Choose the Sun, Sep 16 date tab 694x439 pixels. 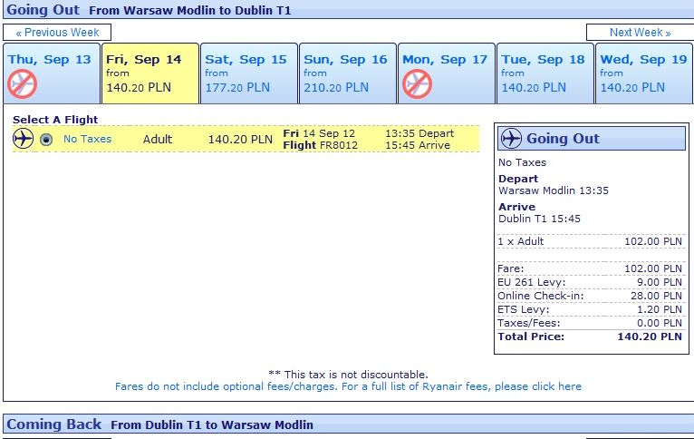348,73
